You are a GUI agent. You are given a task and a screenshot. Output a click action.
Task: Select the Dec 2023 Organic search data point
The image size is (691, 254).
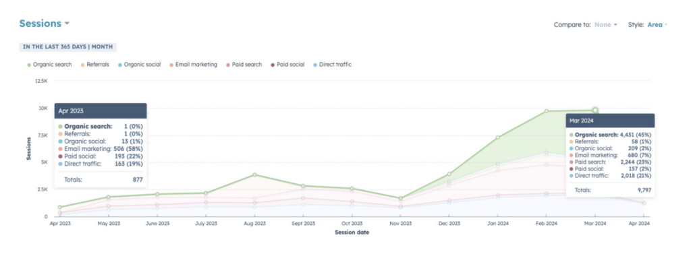point(449,174)
